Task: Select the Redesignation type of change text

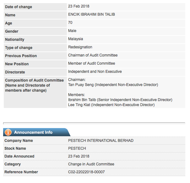Action: 80,47
